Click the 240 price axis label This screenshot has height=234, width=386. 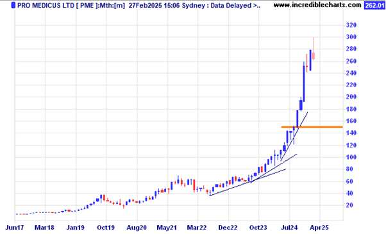pos(351,73)
